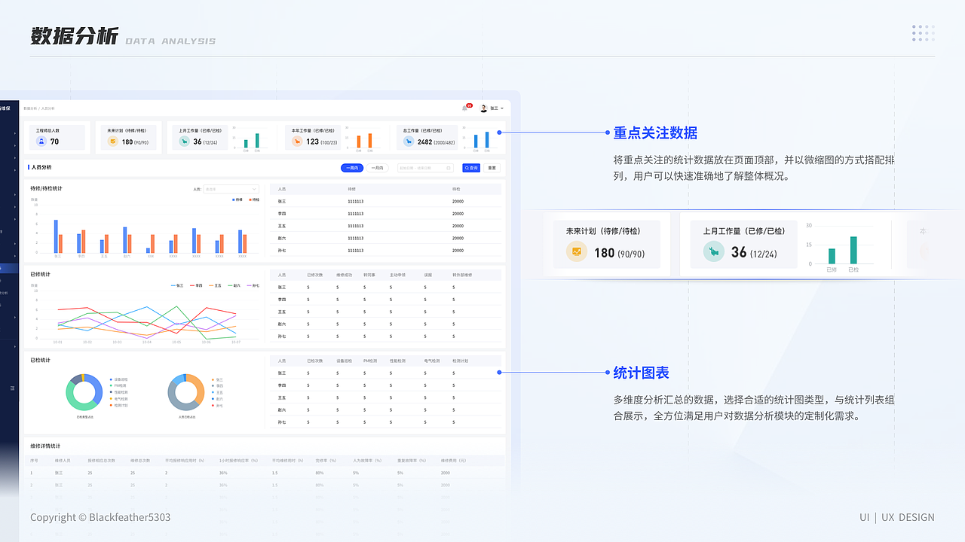This screenshot has width=965, height=542.
Task: Click the 重置 reset button
Action: [492, 168]
